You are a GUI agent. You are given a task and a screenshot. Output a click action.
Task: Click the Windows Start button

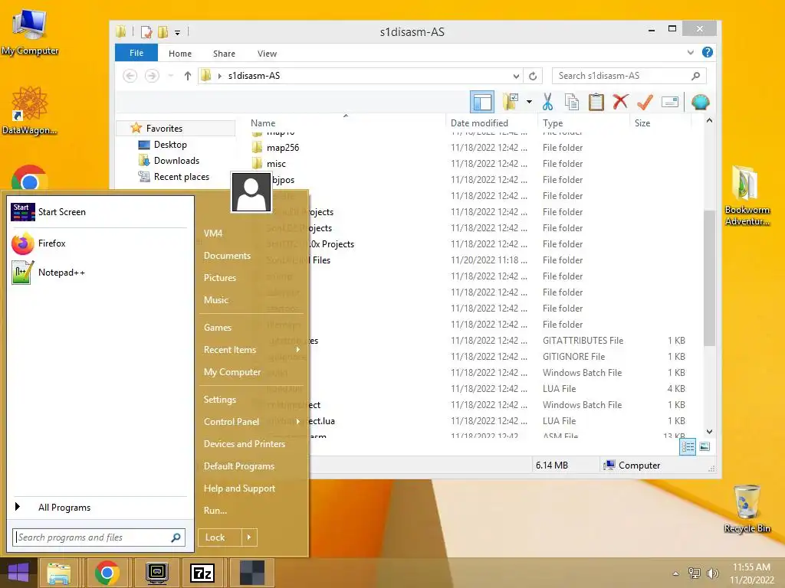[18, 573]
